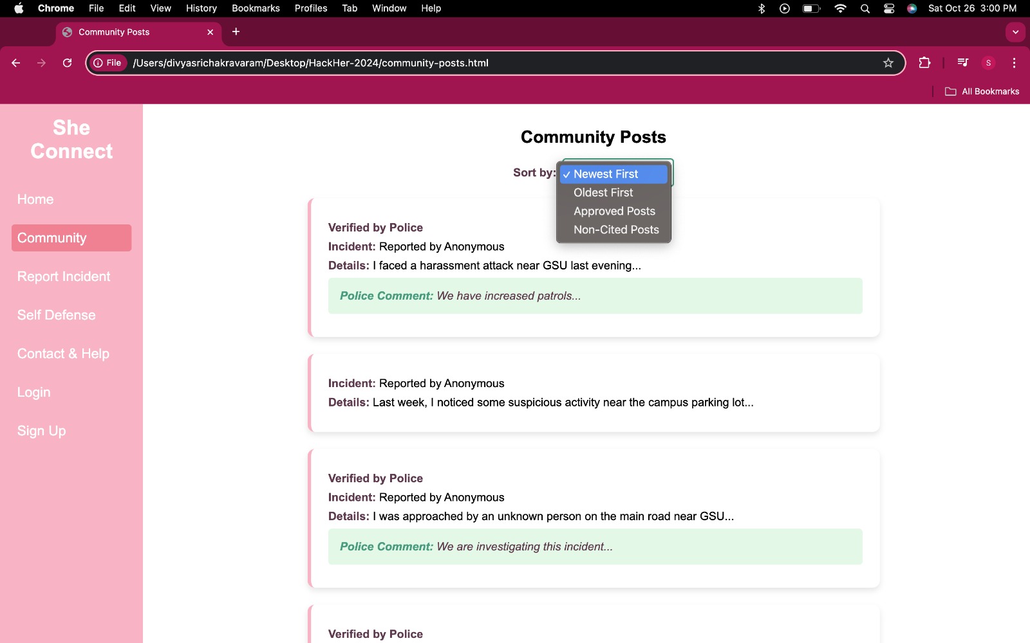Click the address bar URL

(x=310, y=63)
